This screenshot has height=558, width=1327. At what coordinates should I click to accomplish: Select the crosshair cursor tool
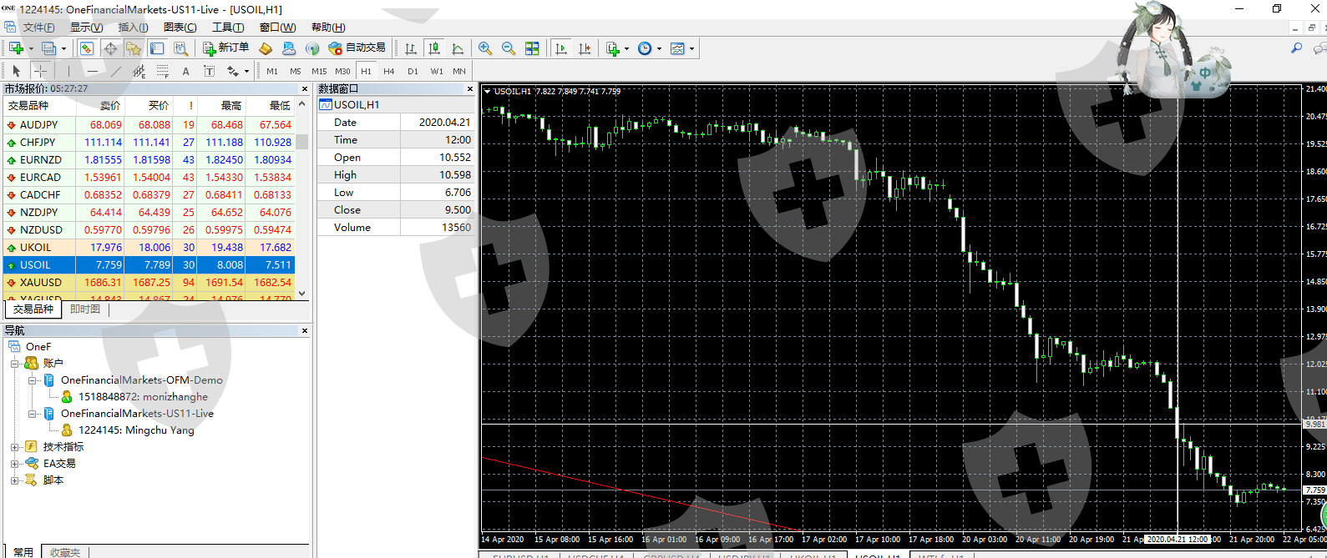pos(40,71)
